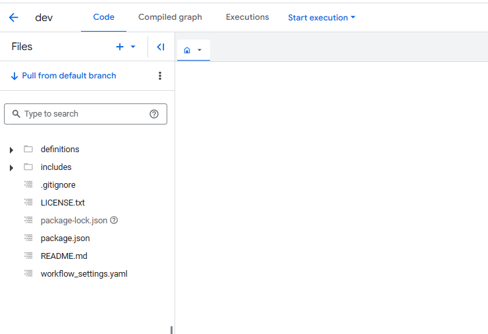Click the .gitignore file icon
The width and height of the screenshot is (488, 334).
[x=28, y=184]
